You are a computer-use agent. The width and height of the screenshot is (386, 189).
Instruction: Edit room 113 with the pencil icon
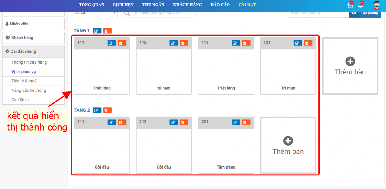point(236,43)
